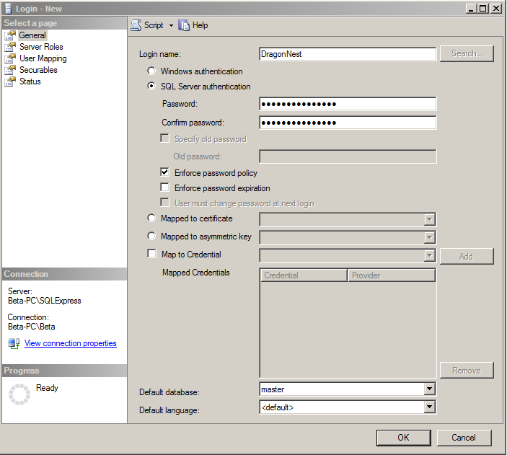Toggle User must change password checkbox

tap(165, 203)
